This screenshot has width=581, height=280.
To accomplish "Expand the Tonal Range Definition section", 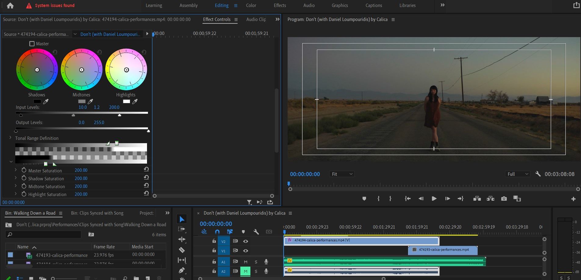I will pyautogui.click(x=10, y=138).
